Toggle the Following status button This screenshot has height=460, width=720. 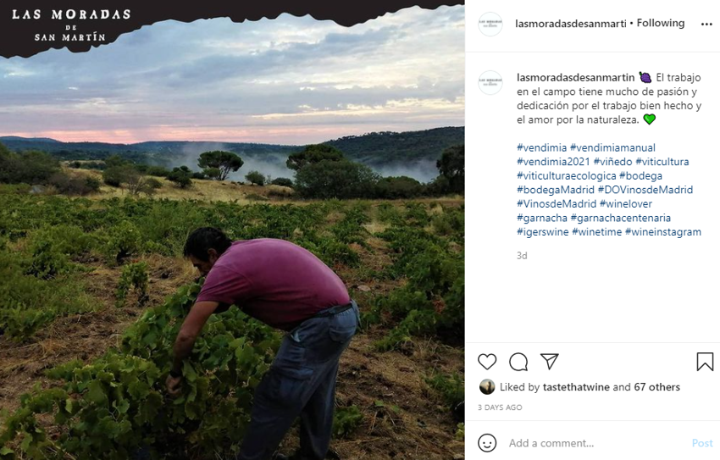tap(661, 24)
